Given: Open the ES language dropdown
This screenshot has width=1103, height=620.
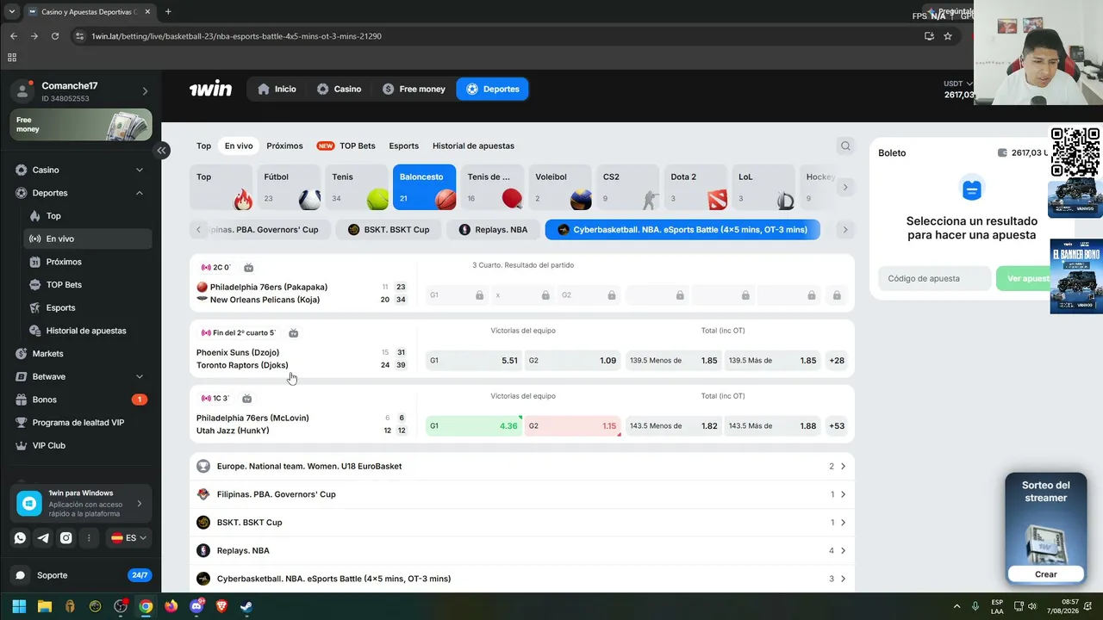Looking at the screenshot, I should tap(128, 538).
